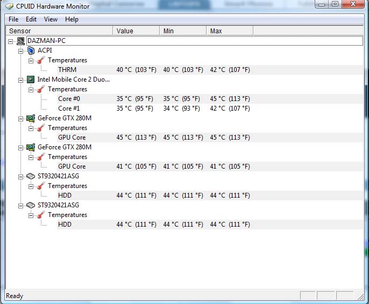
Task: Select the ACPI tree label
Action: point(45,50)
